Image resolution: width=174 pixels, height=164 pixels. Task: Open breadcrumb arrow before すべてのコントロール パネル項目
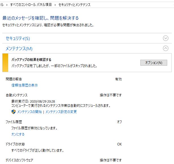[7, 5]
